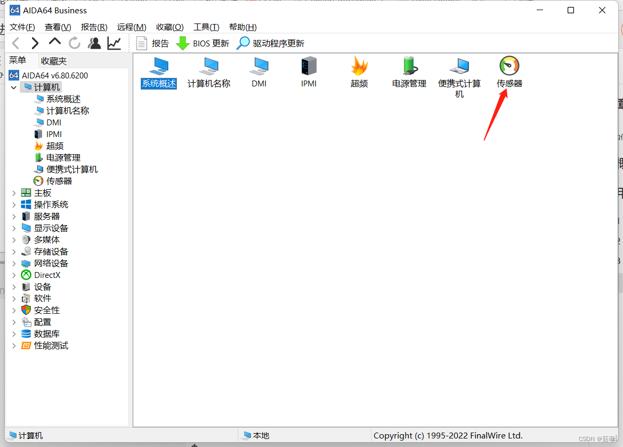Select 电源管理 in the left tree
This screenshot has width=623, height=447.
58,157
